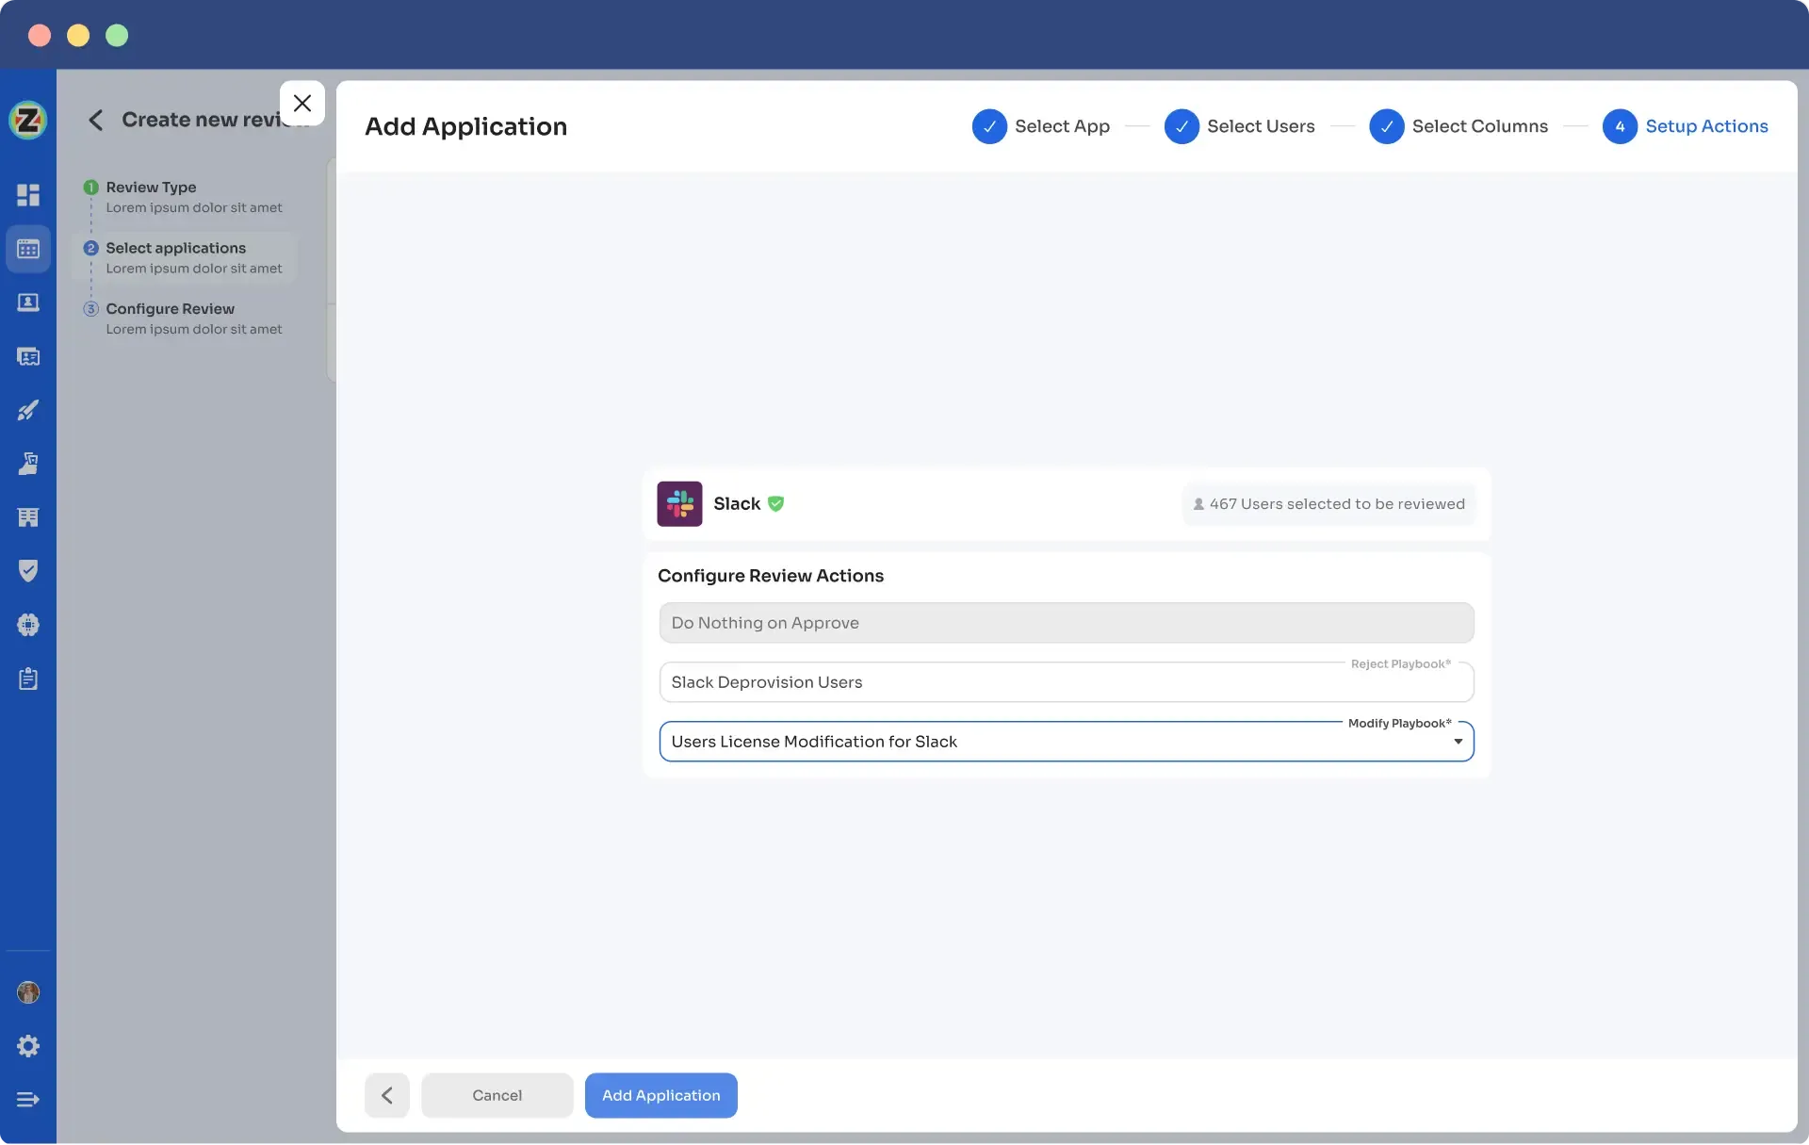Open settings gear in sidebar
The height and width of the screenshot is (1145, 1809).
click(x=28, y=1046)
